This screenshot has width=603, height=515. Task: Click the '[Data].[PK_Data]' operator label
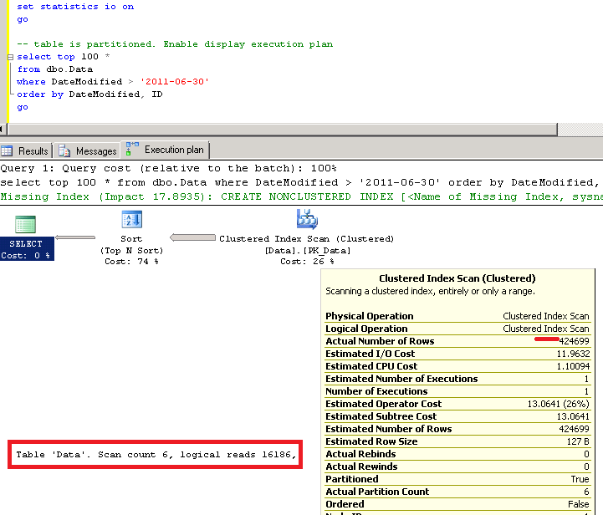pos(308,251)
